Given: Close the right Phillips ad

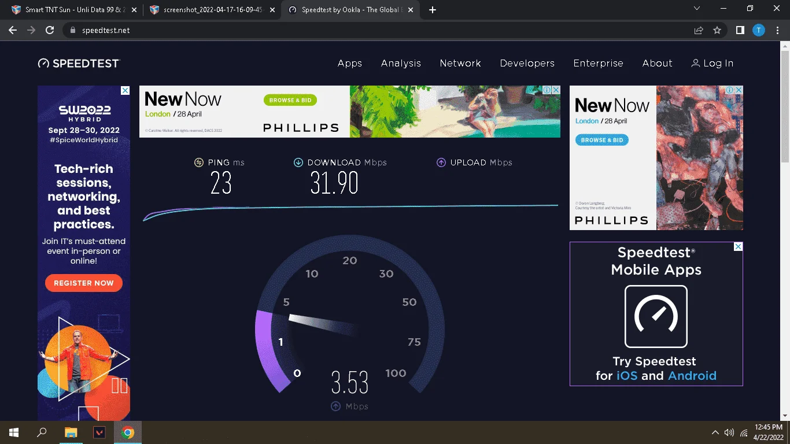Looking at the screenshot, I should [739, 90].
